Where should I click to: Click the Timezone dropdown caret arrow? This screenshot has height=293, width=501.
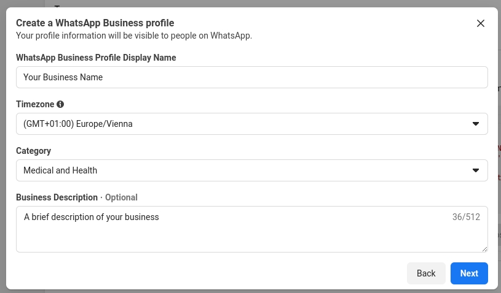pos(475,124)
